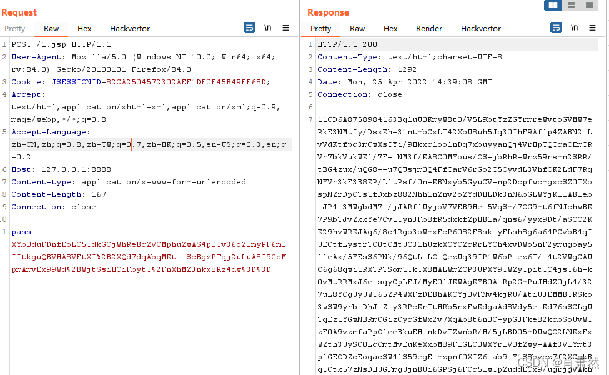Switch to top-bottom split layout

(x=571, y=6)
